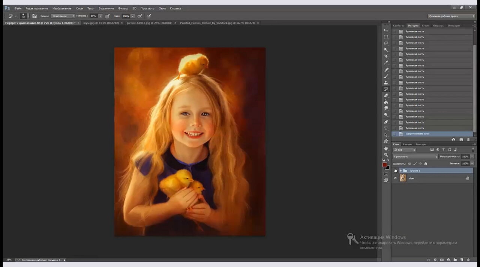The image size is (480, 267).
Task: Toggle lock image pixels brush icon
Action: click(x=415, y=164)
